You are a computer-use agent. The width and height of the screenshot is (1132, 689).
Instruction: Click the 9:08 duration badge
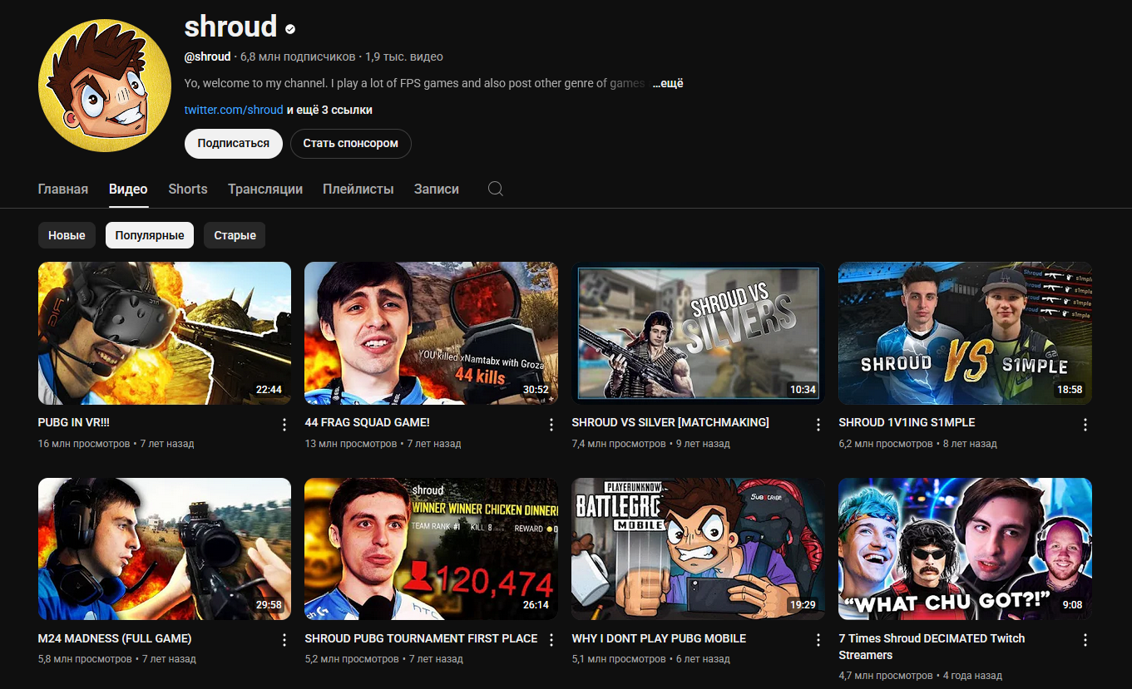1073,605
